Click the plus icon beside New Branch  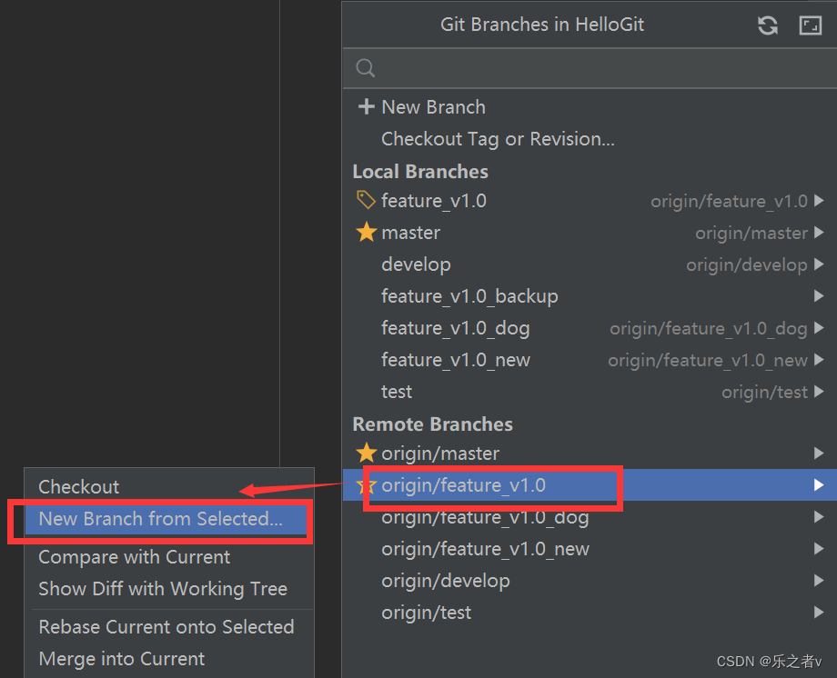(x=366, y=106)
